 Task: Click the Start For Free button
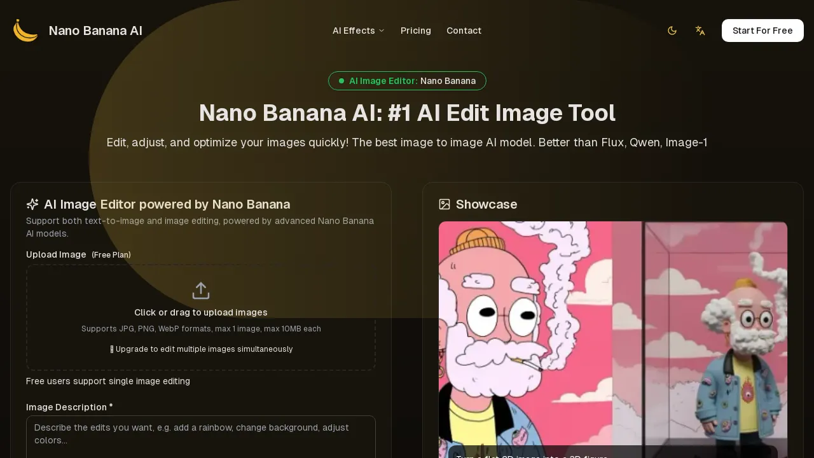(x=762, y=31)
